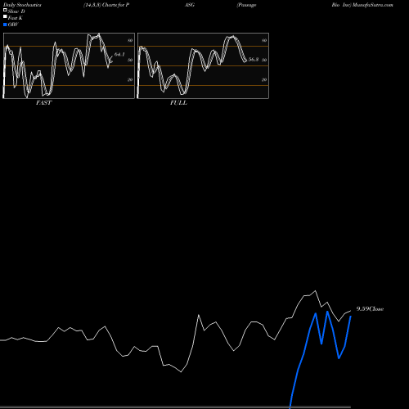409x409 pixels.
Task: Click the FULL chart caption
Action: point(178,103)
